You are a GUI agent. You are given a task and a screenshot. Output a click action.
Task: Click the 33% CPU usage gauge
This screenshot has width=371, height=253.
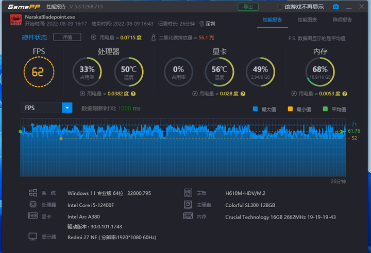pos(87,72)
